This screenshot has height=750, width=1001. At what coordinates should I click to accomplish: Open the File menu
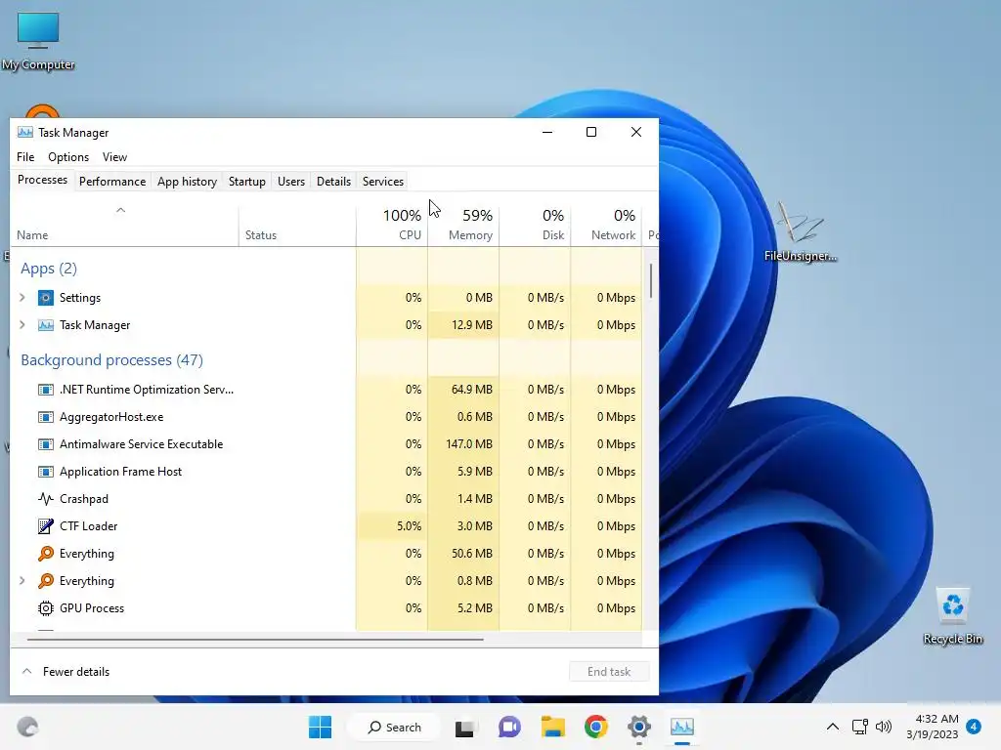click(25, 157)
